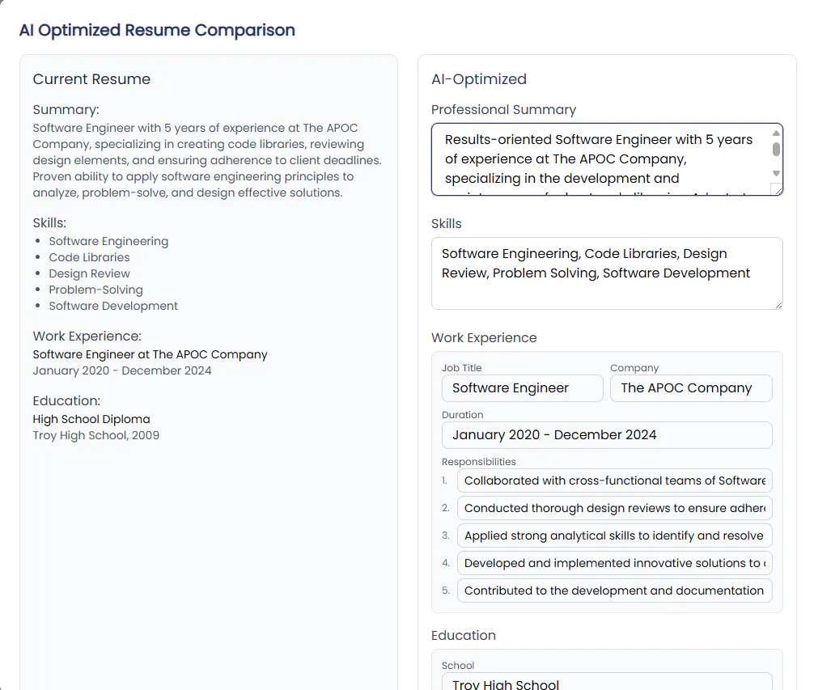
Task: Edit responsibility 2 starting with Conducted
Action: pos(615,508)
